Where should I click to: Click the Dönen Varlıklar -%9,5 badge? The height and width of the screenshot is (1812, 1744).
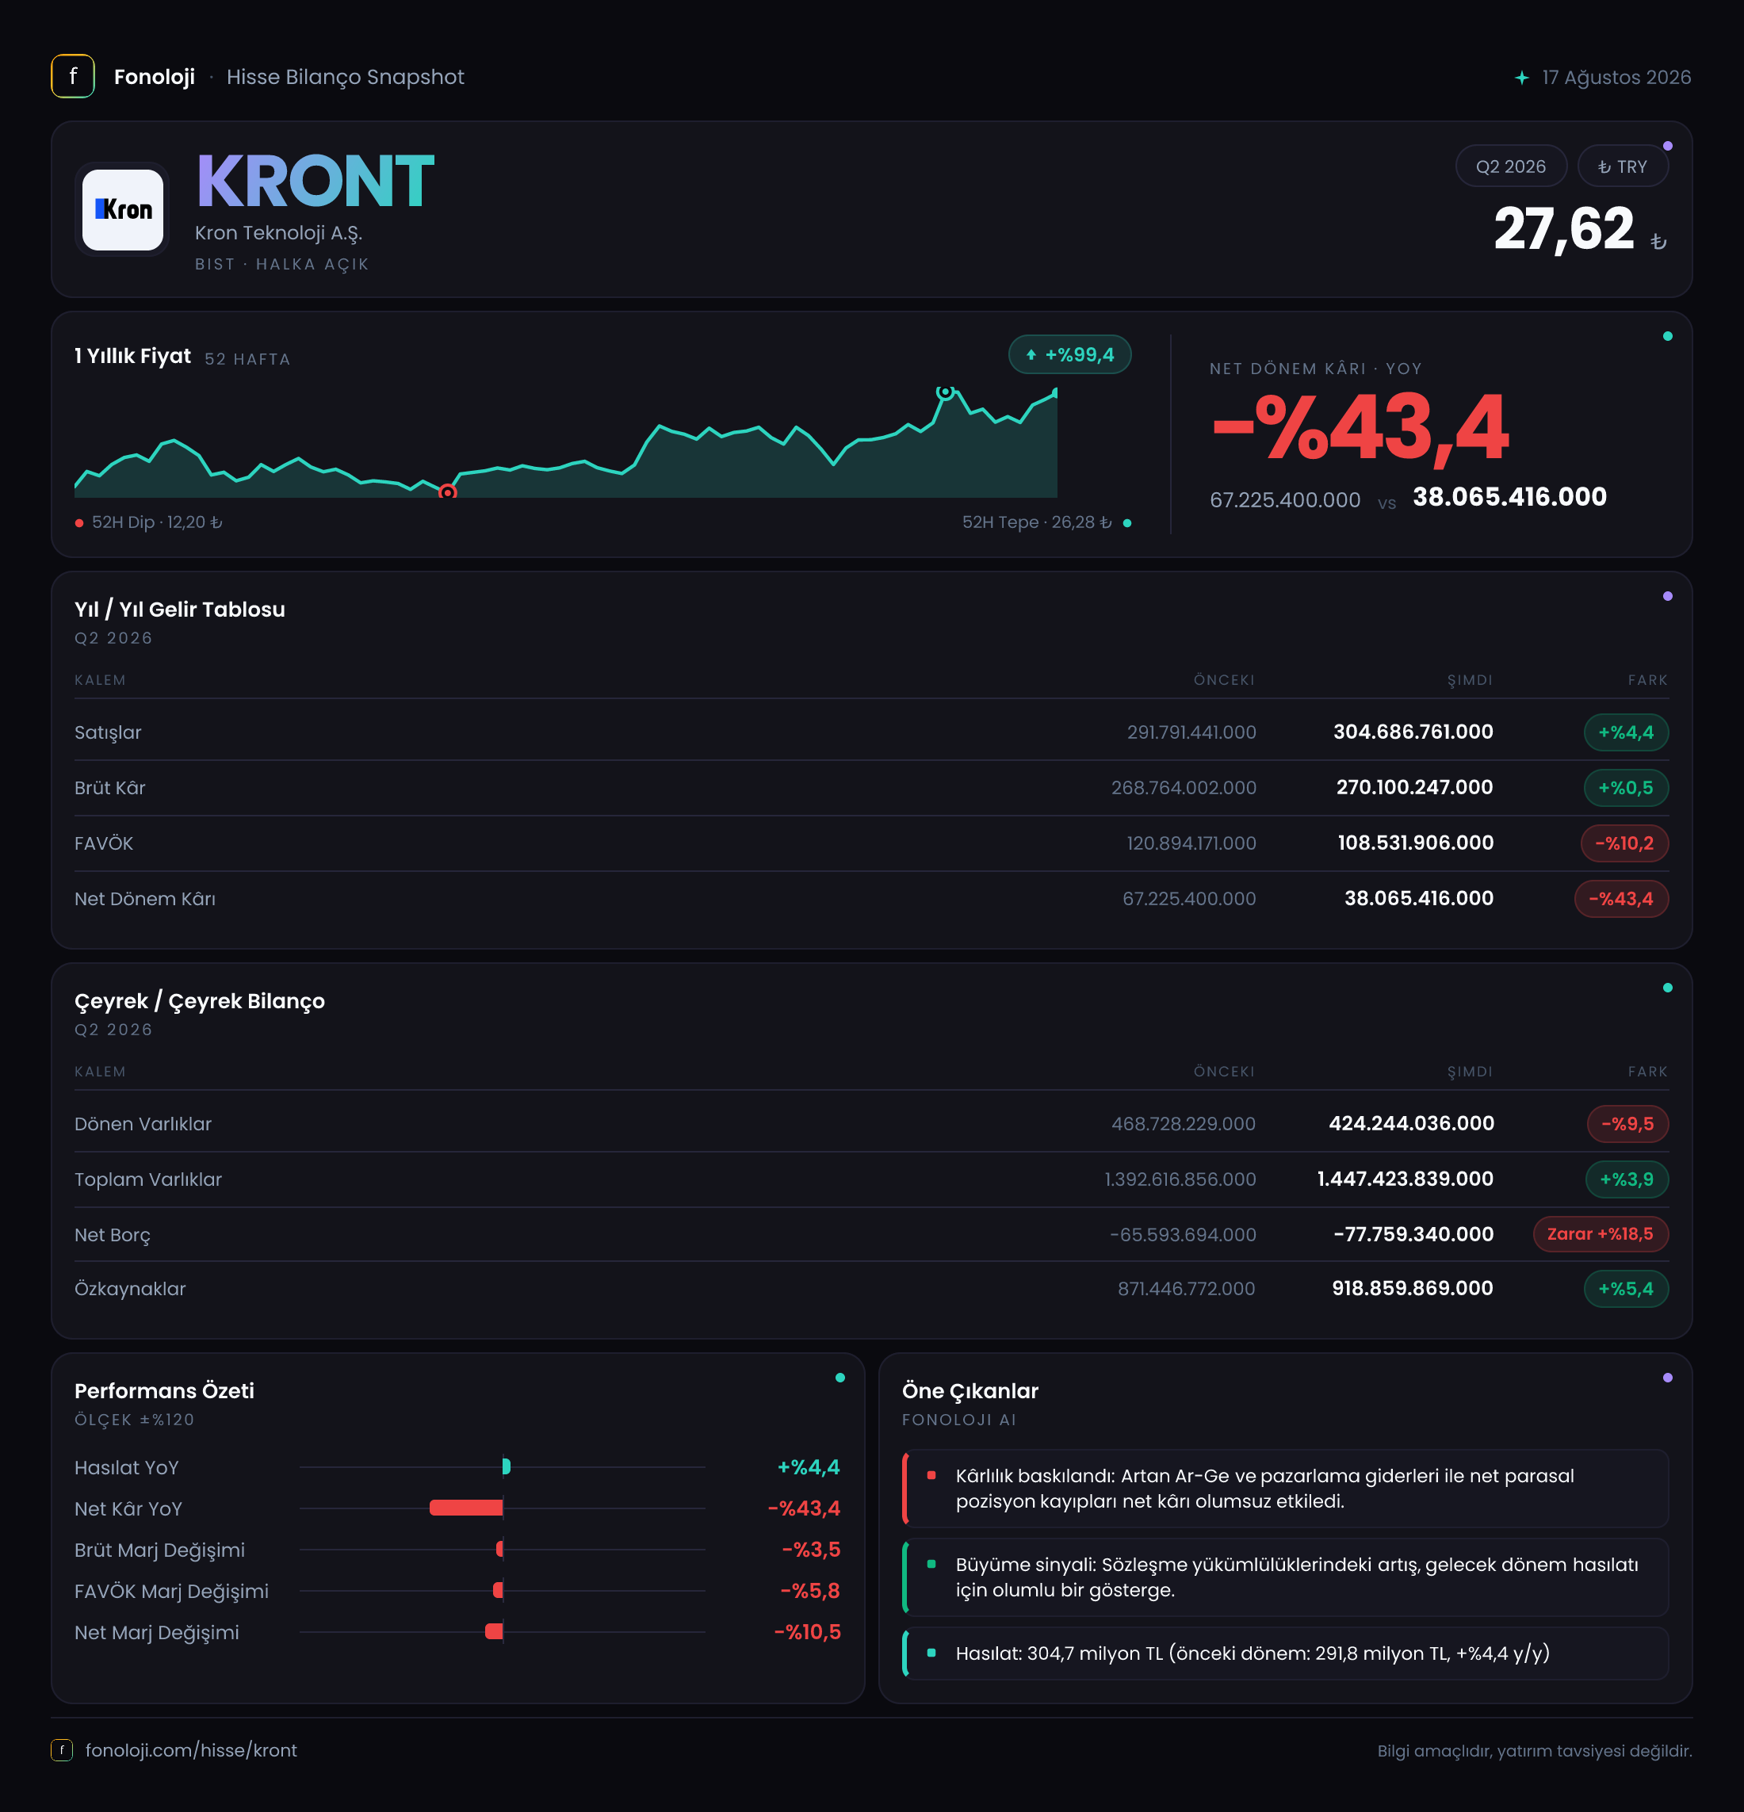[1627, 1124]
